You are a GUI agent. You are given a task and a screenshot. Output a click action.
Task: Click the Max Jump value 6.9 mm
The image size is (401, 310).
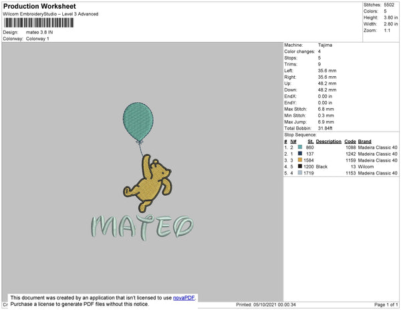pos(326,122)
